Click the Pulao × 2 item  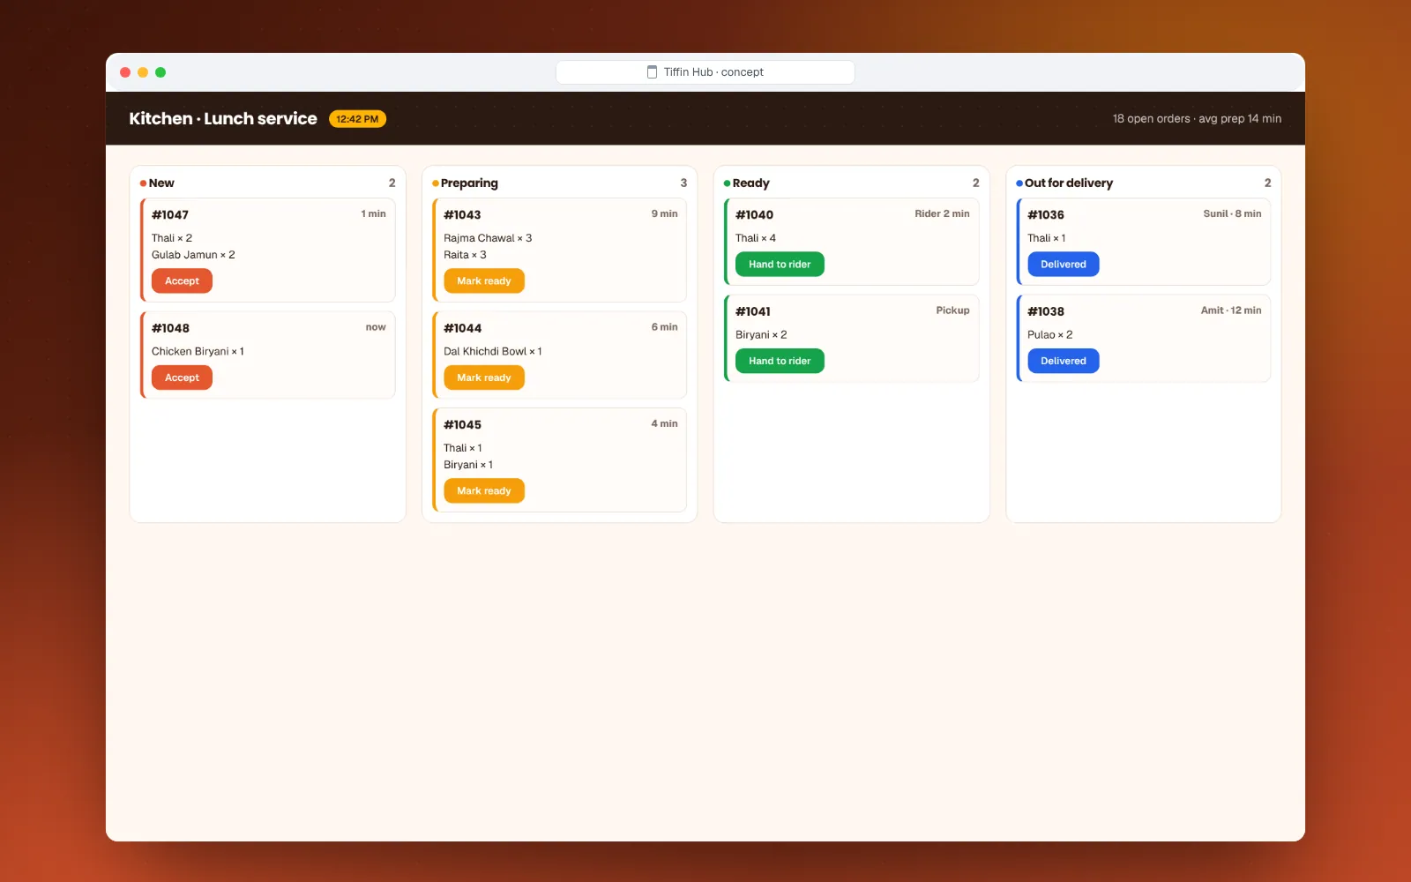(1050, 335)
